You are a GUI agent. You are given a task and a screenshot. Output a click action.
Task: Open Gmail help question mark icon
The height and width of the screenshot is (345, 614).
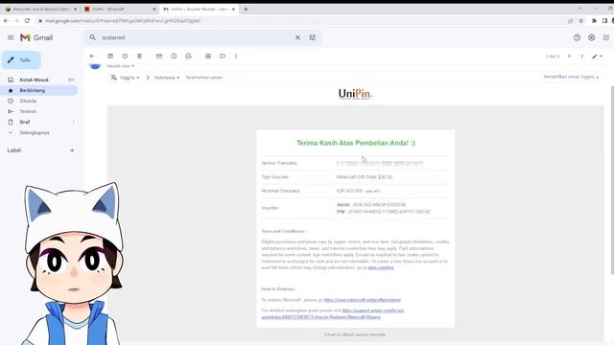pyautogui.click(x=577, y=37)
